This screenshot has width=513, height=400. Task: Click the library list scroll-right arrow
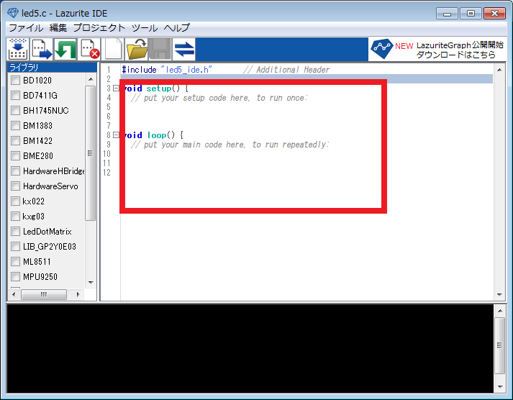click(78, 294)
